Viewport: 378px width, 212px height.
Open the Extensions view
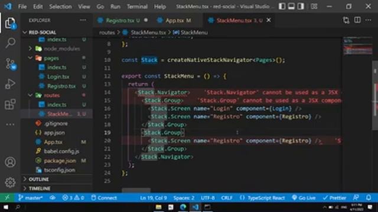(x=10, y=104)
